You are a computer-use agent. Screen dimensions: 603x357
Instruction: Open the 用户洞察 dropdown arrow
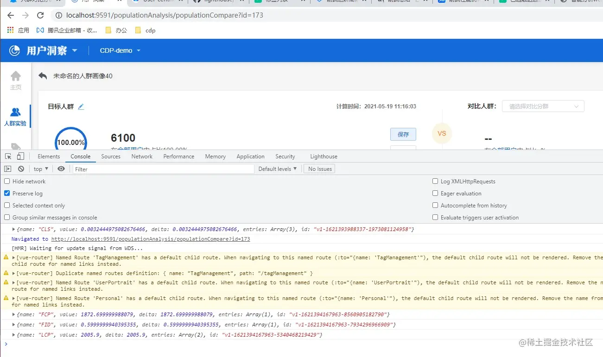75,50
